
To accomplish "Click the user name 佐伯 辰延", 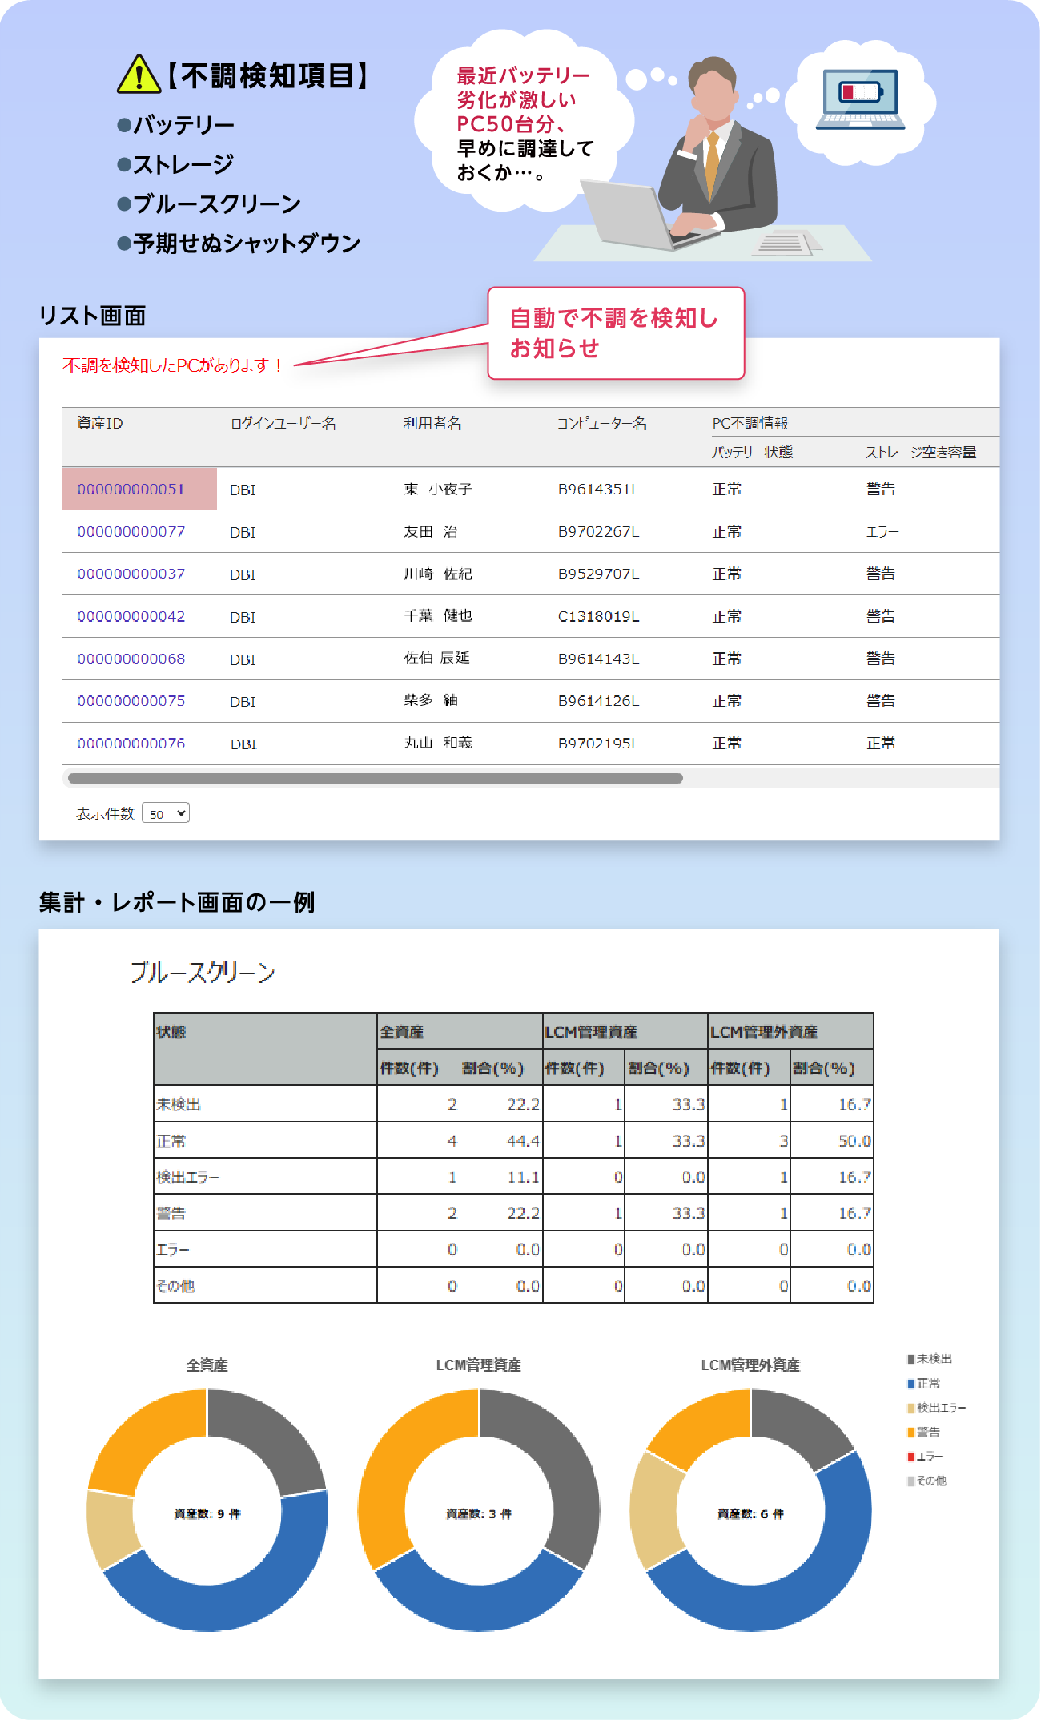I will point(436,658).
